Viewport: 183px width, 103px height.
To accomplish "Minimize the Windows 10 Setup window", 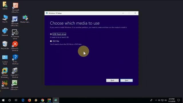I will 123,13.
